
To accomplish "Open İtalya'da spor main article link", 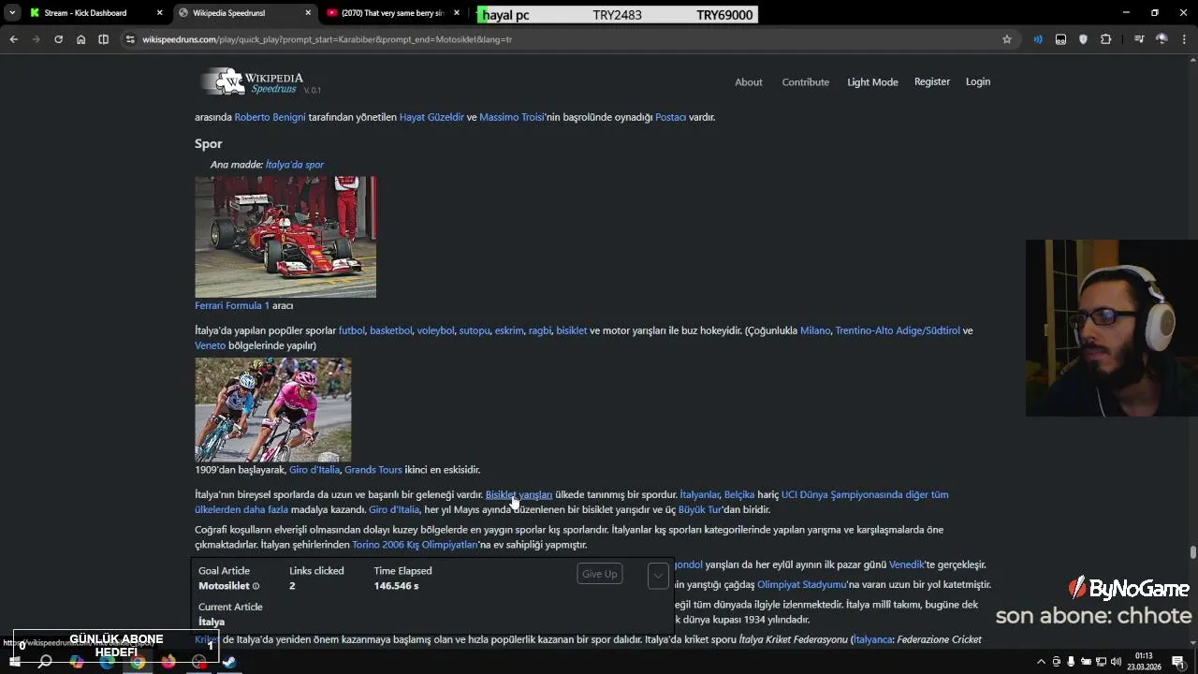I will click(294, 165).
